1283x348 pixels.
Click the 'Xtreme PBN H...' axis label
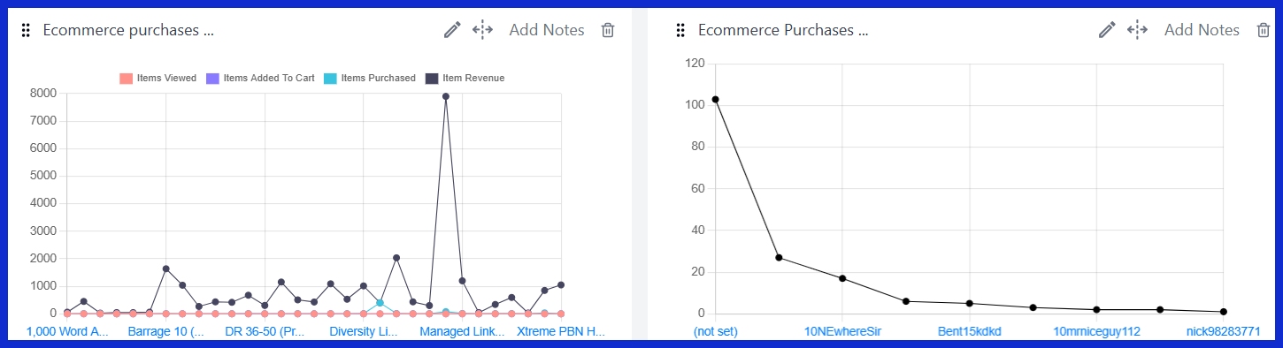point(561,332)
